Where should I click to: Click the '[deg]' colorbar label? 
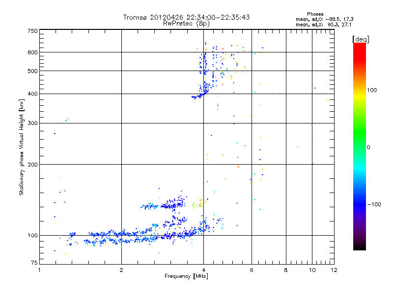[x=361, y=39]
